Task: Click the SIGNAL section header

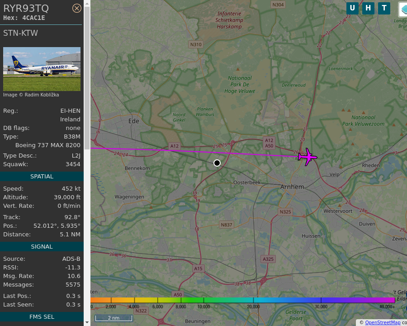Action: [42, 246]
